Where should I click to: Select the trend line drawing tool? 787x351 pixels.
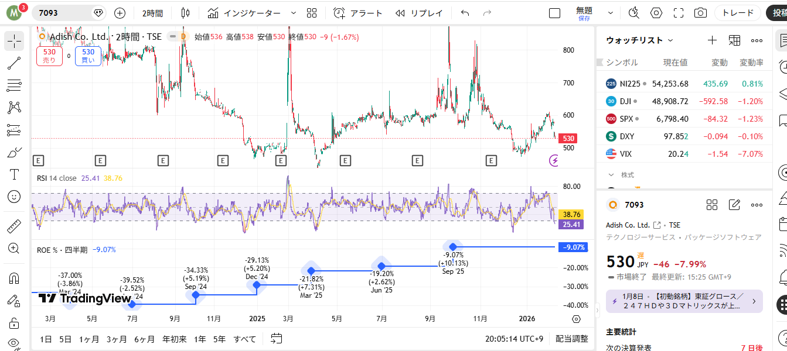14,63
